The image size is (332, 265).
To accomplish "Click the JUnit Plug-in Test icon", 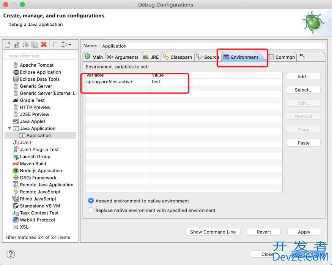I will click(16, 150).
